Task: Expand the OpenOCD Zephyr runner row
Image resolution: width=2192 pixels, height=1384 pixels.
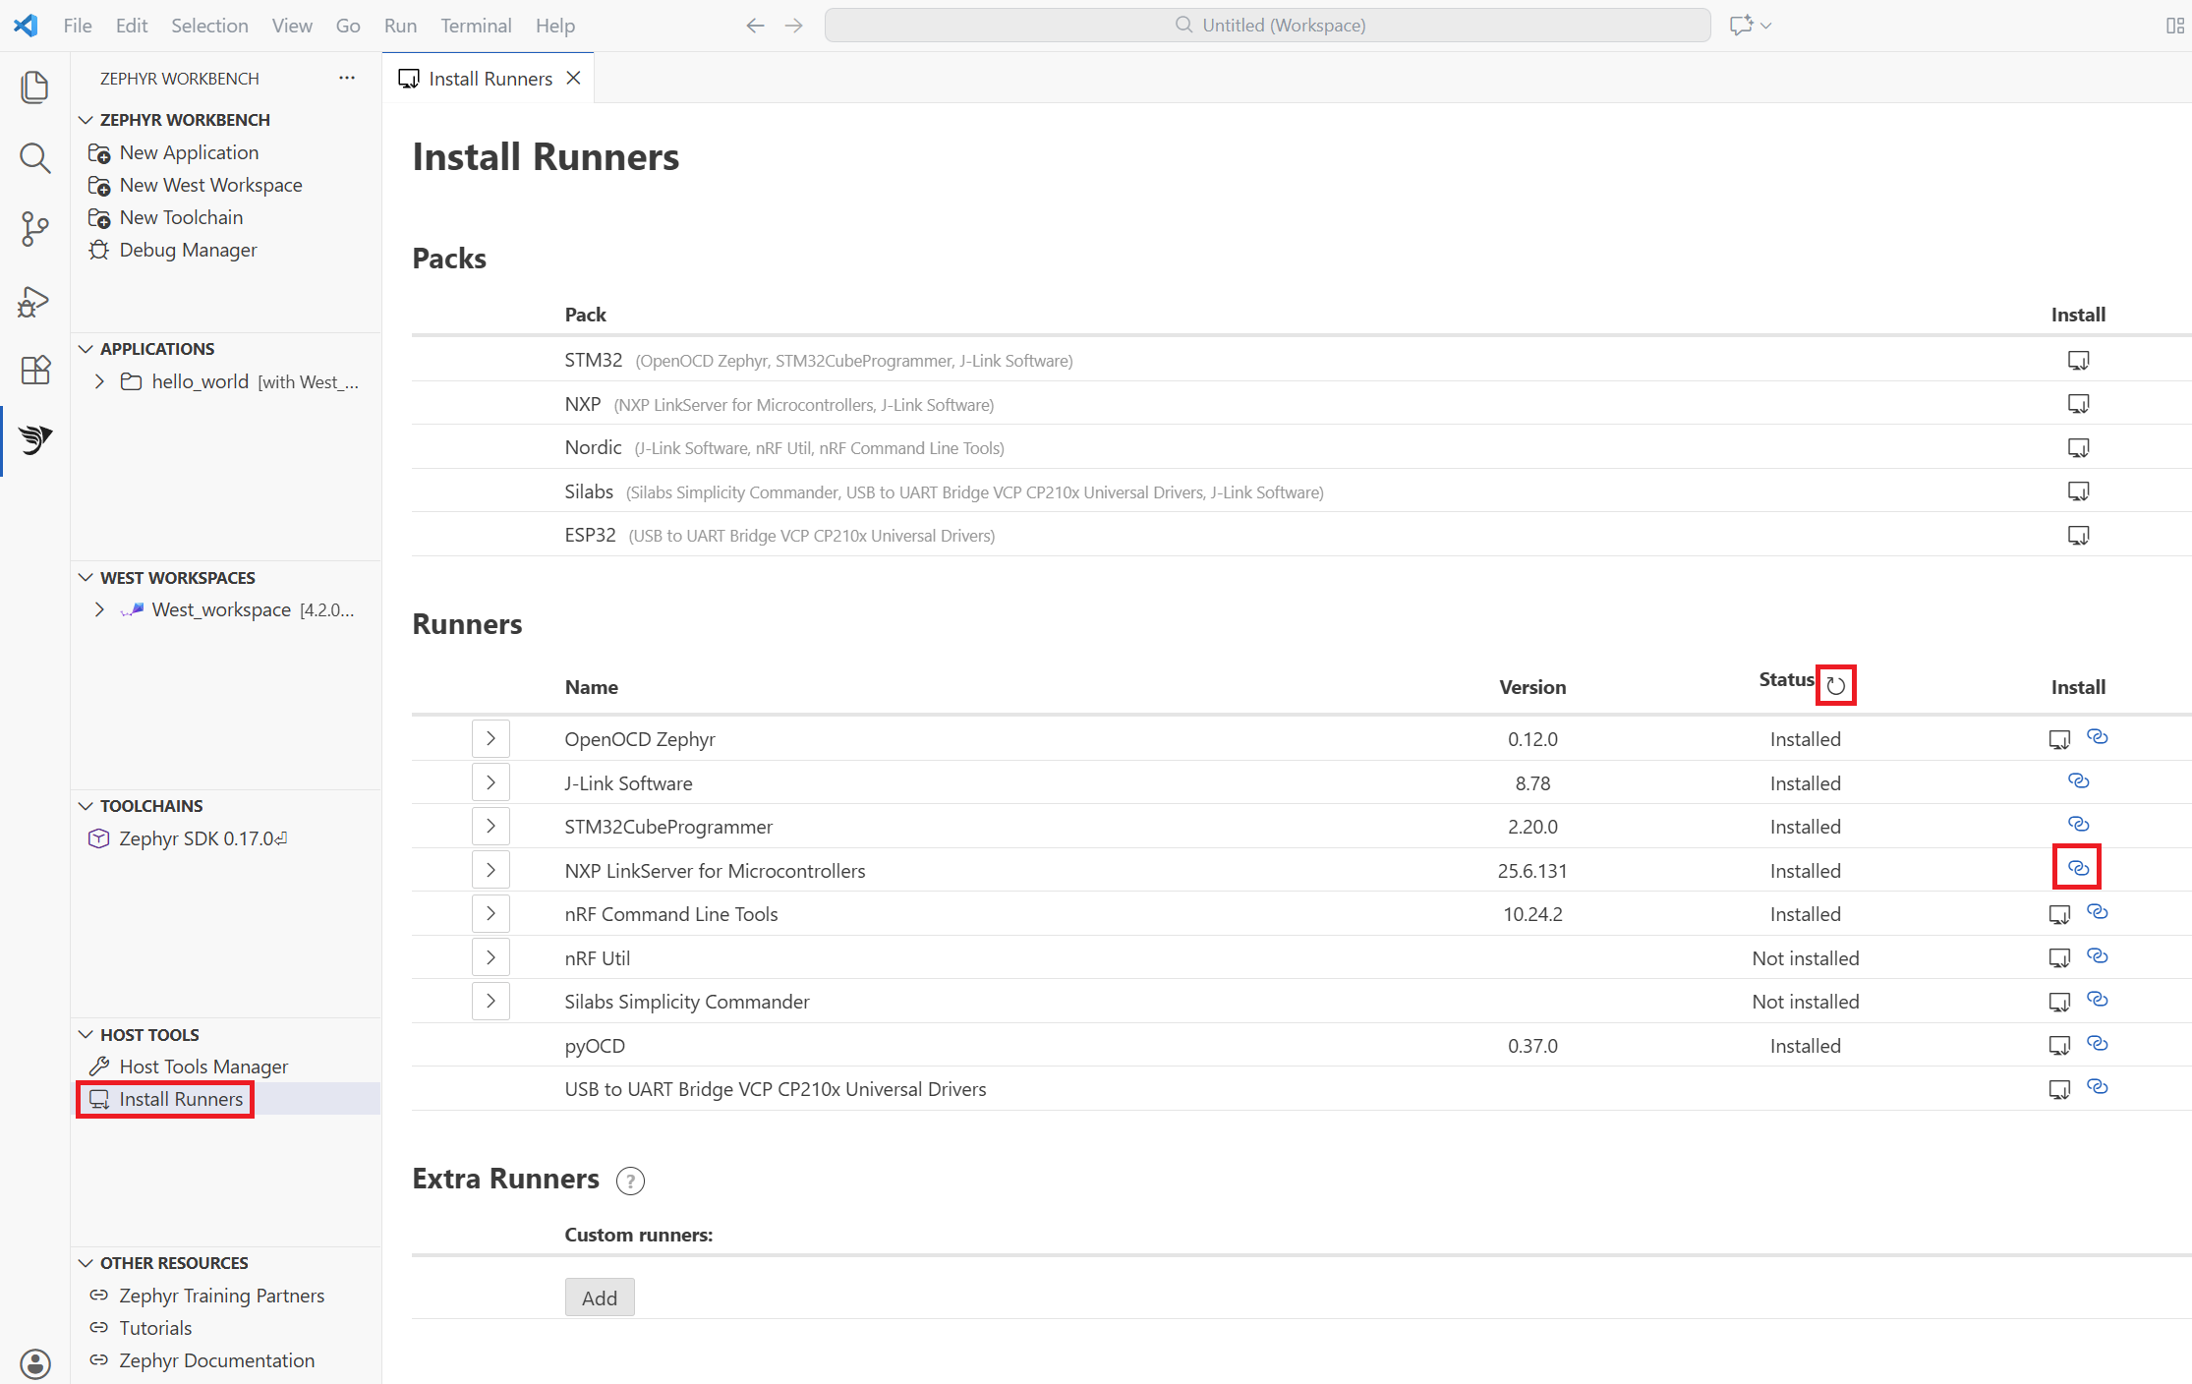Action: tap(490, 738)
